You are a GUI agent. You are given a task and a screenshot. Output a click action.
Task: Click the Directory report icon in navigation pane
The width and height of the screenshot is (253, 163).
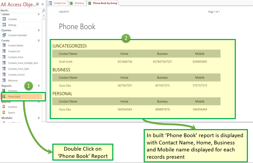(4, 91)
